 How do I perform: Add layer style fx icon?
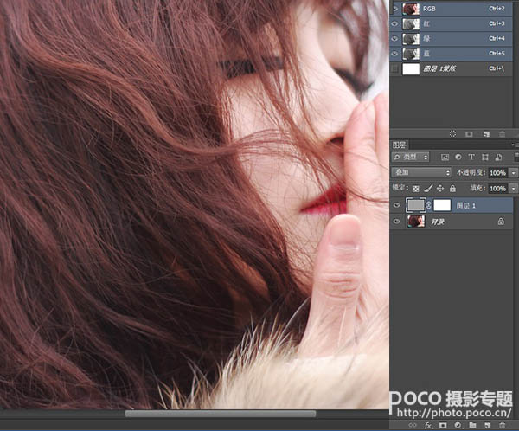tap(427, 425)
